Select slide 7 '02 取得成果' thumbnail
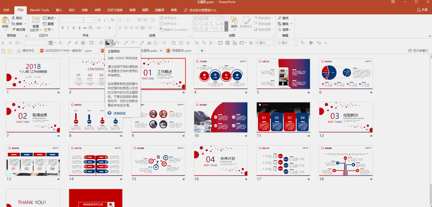Viewport: 432px width, 207px height. (33, 117)
